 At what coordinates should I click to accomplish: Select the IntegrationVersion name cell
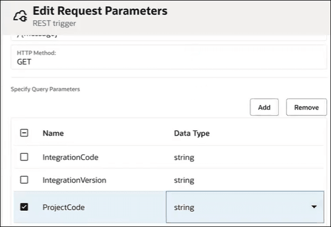coord(74,180)
